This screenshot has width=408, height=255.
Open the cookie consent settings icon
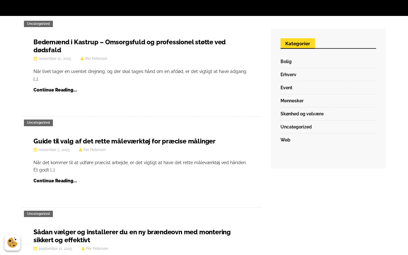coord(12,243)
